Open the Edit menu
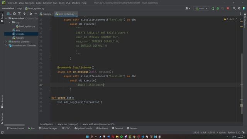The image size is (247, 139). [x=15, y=3]
